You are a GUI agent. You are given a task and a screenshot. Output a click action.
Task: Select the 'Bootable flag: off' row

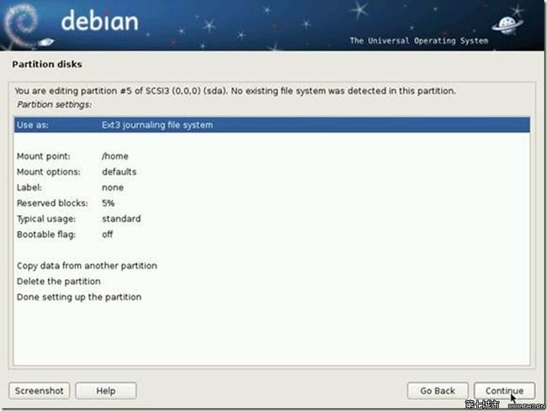coord(272,234)
